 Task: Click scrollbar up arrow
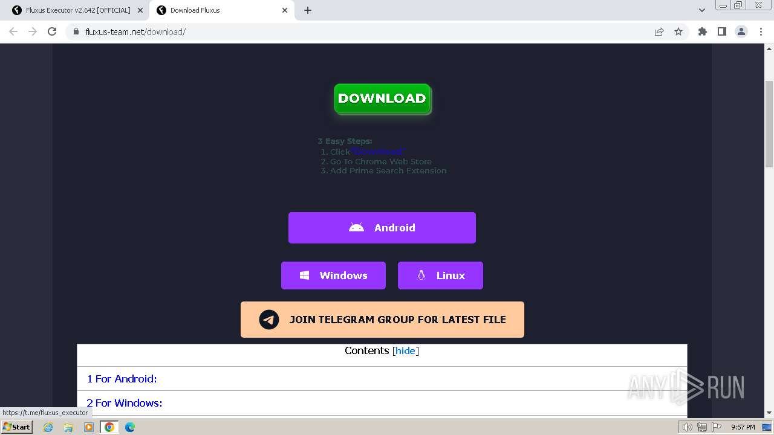[x=769, y=48]
